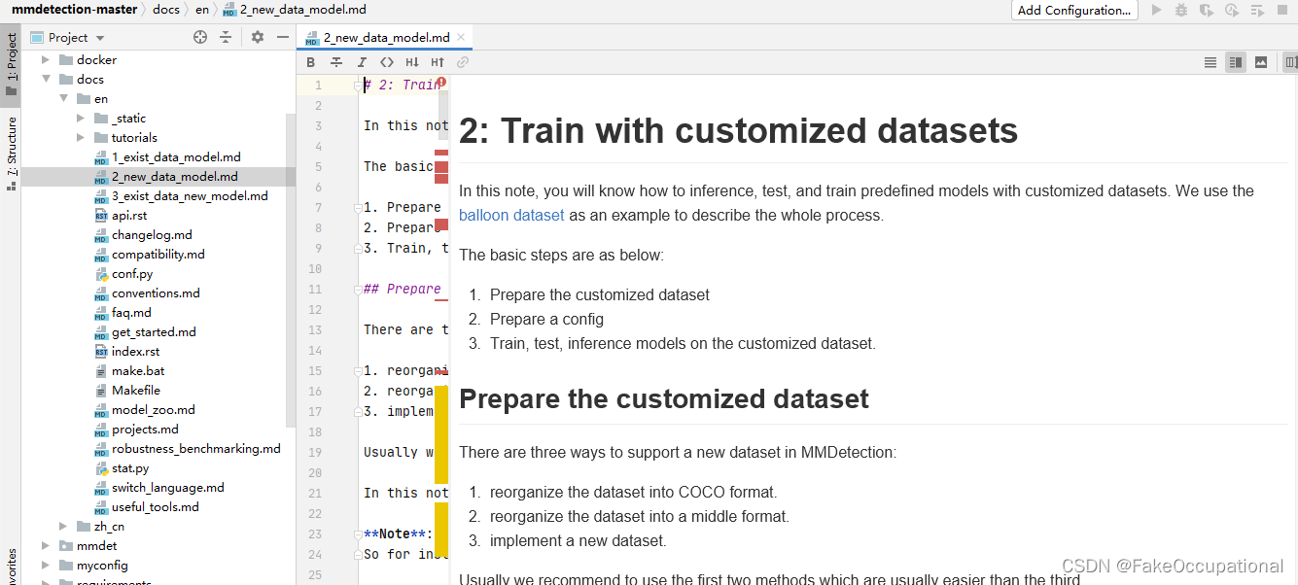Screen dimensions: 1298x585
Task: Expand the myconfig folder
Action: point(45,565)
